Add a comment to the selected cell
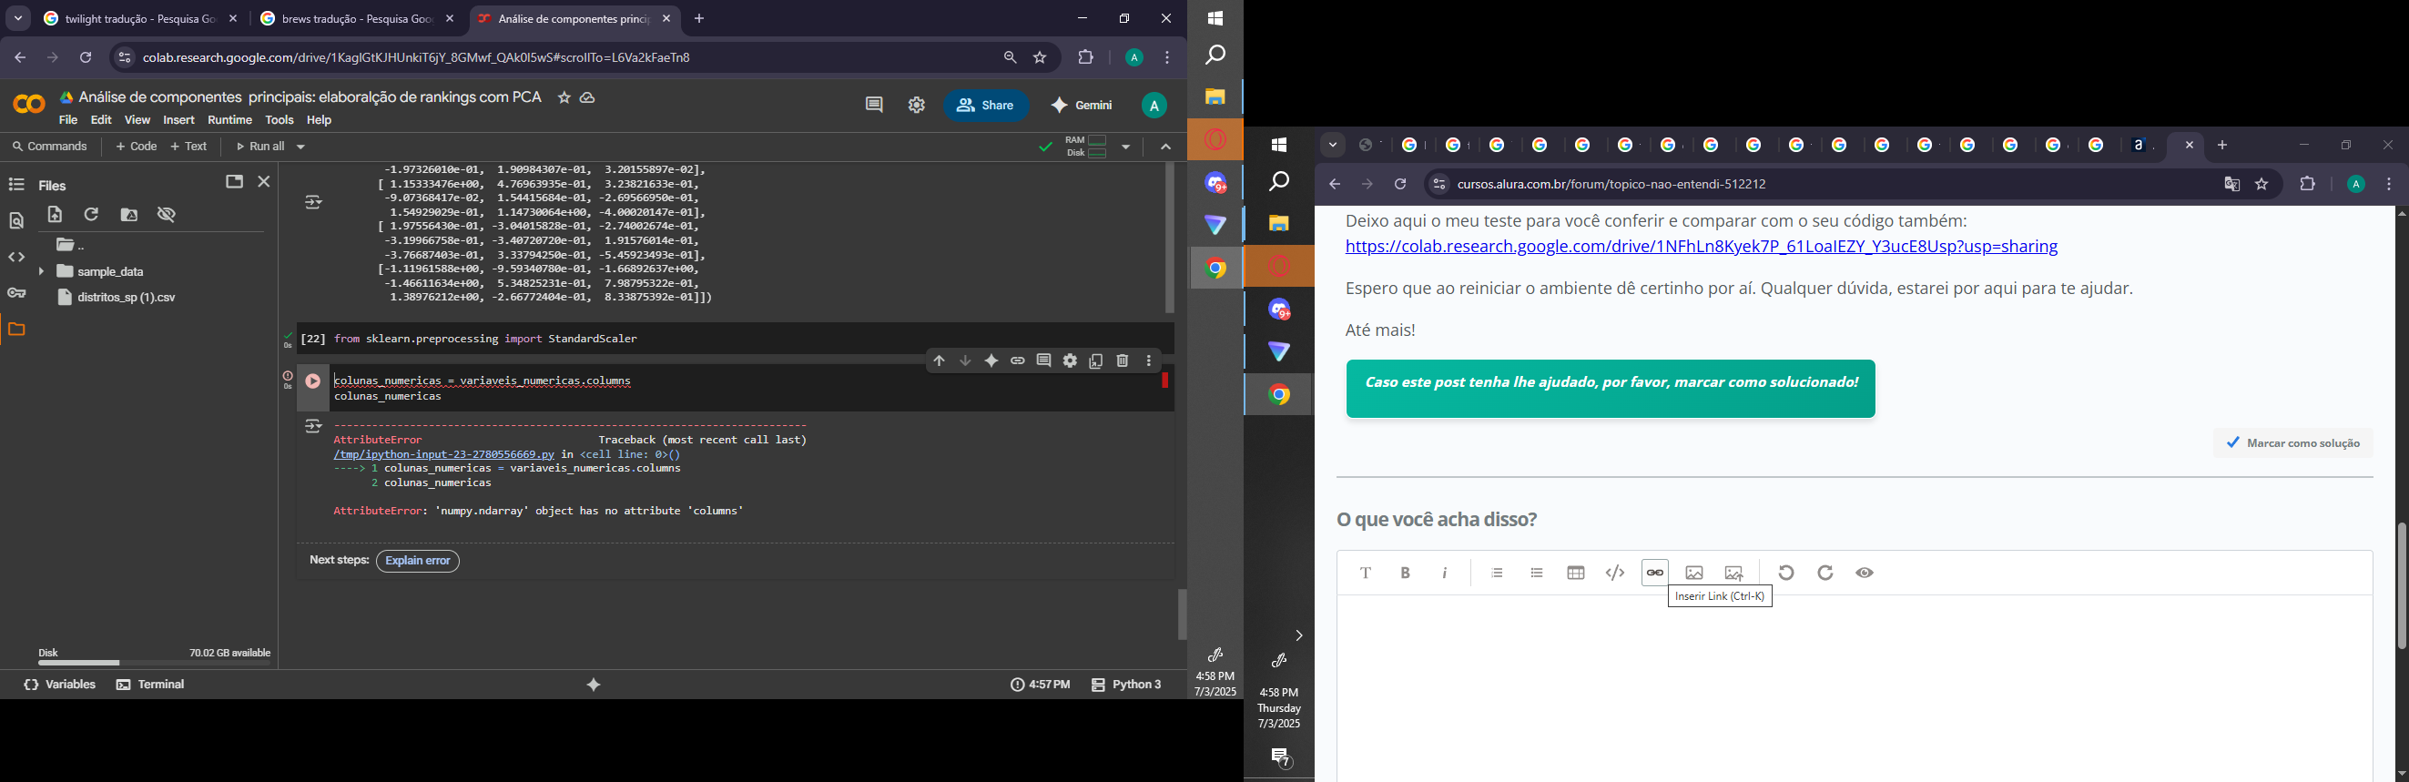This screenshot has width=2409, height=782. 1043,361
